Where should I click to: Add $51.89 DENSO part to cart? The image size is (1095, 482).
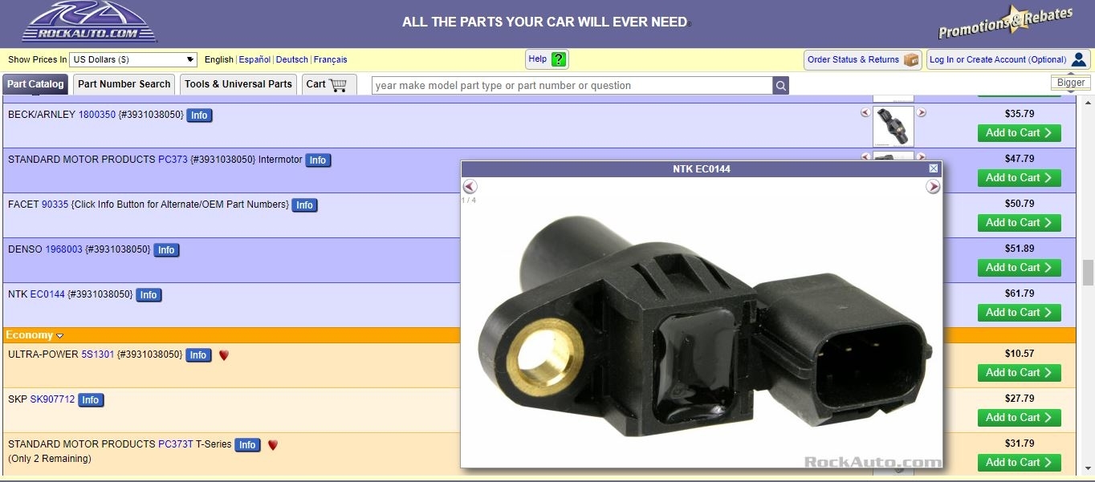[1020, 268]
